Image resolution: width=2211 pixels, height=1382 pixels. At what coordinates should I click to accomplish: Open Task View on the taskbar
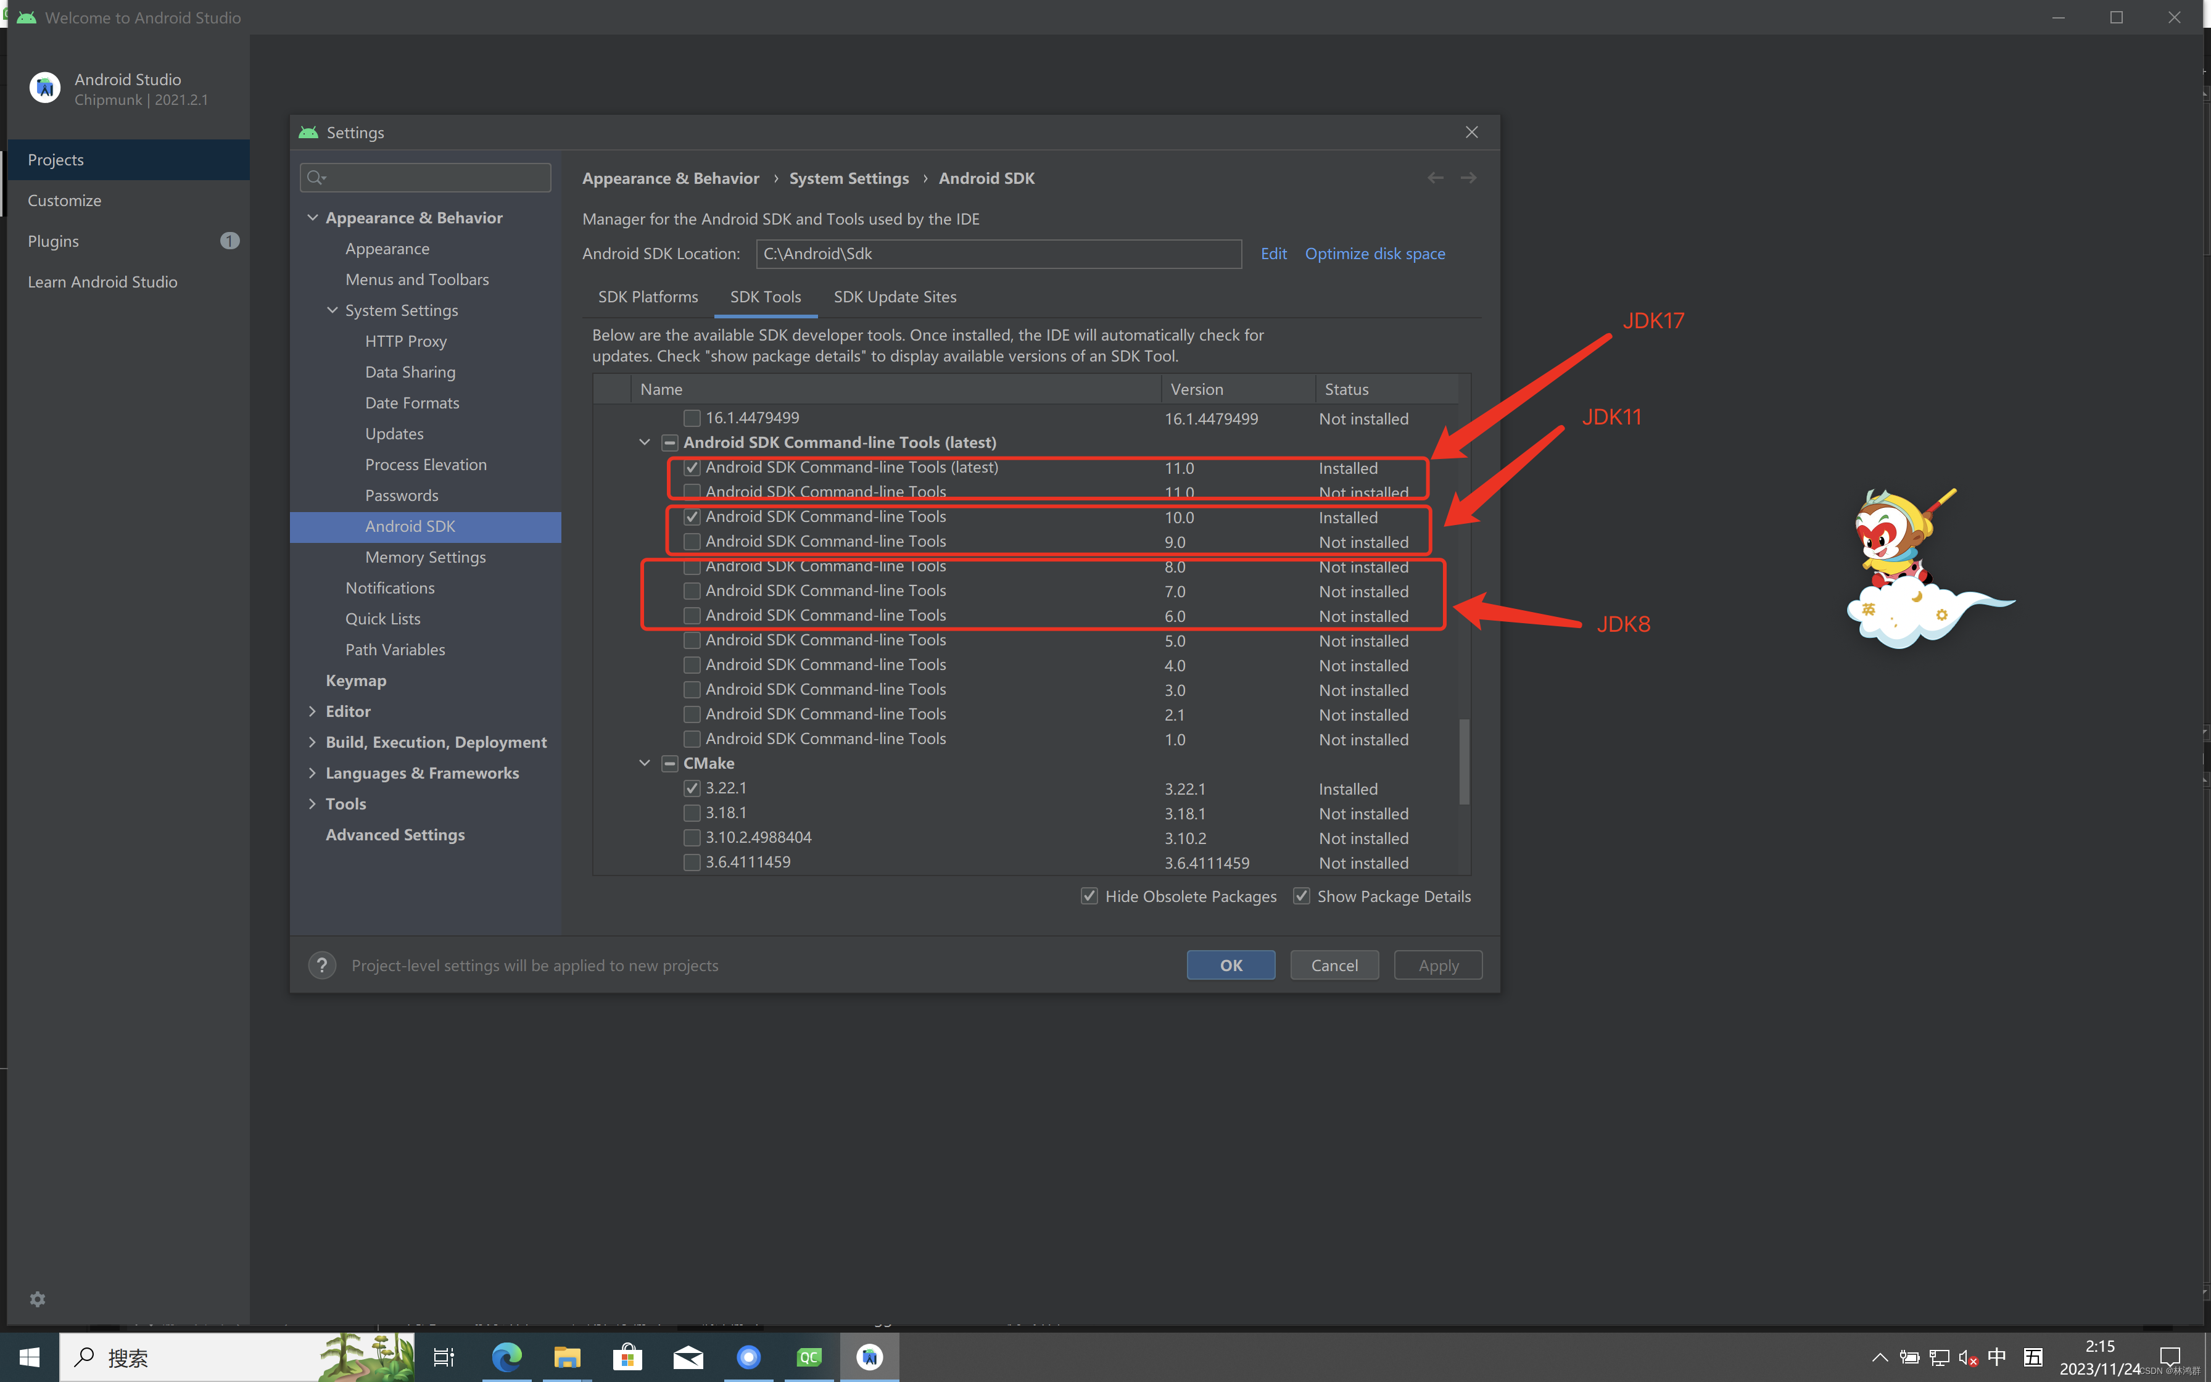(444, 1357)
